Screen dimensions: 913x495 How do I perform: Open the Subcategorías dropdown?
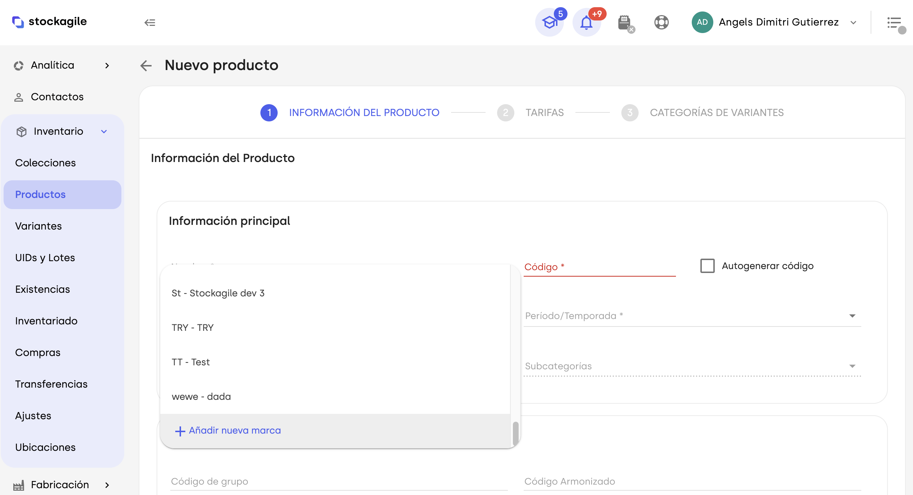(692, 366)
